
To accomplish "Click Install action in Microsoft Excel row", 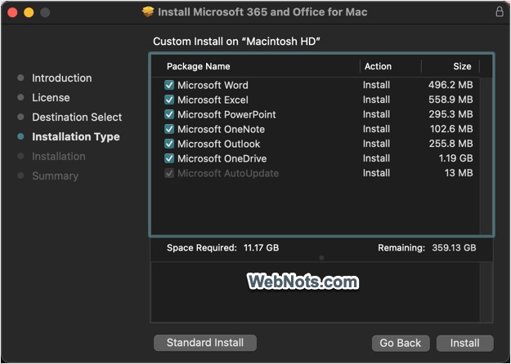I will tap(376, 100).
